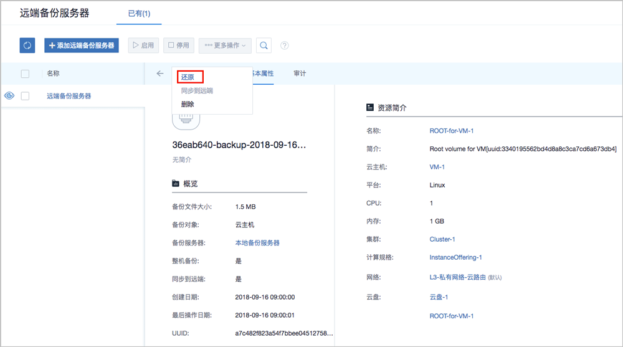Open the Cluster-1 link

442,239
